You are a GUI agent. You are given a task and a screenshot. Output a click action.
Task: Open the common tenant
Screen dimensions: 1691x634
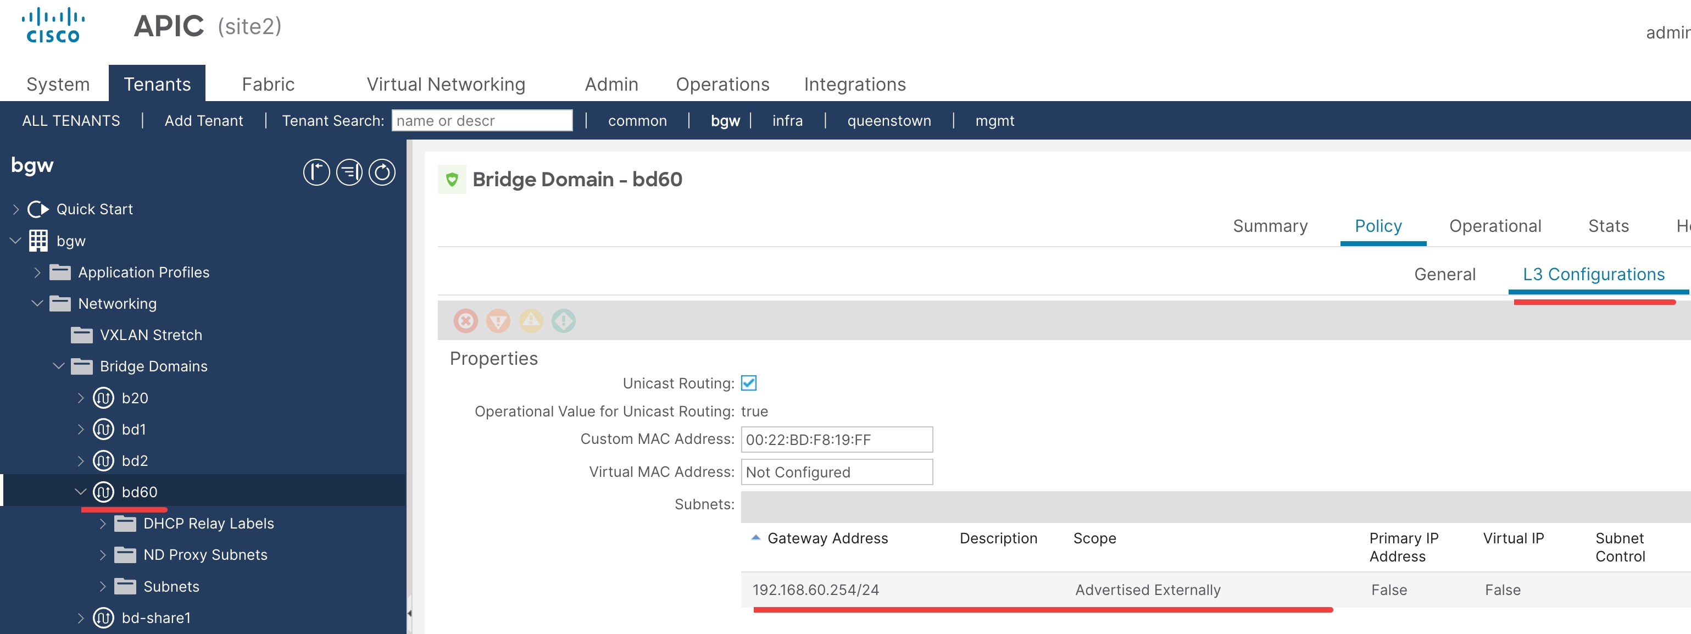point(637,121)
